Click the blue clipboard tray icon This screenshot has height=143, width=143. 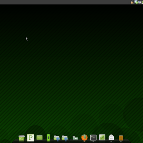(140, 2)
